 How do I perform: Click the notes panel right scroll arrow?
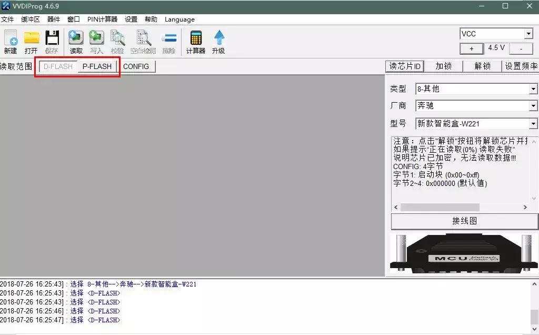[525, 207]
